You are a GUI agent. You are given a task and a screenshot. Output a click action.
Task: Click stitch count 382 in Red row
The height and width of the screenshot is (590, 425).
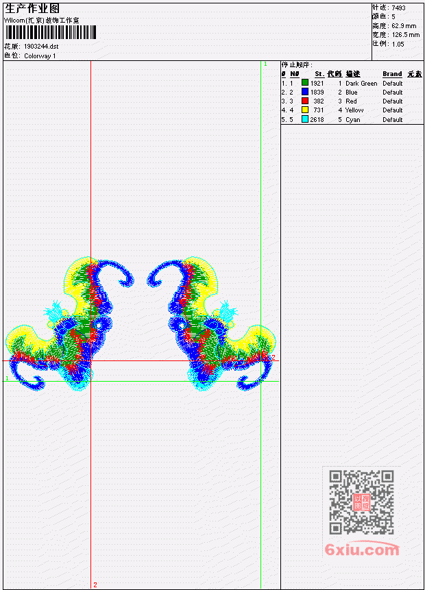319,101
